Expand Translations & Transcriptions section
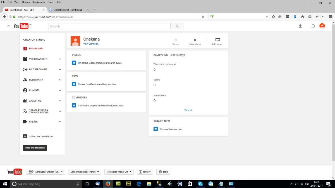Viewport: 335px width, 188px height. [x=60, y=111]
